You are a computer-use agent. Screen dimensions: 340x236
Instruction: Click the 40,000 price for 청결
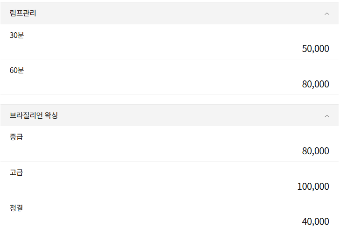[x=315, y=222]
